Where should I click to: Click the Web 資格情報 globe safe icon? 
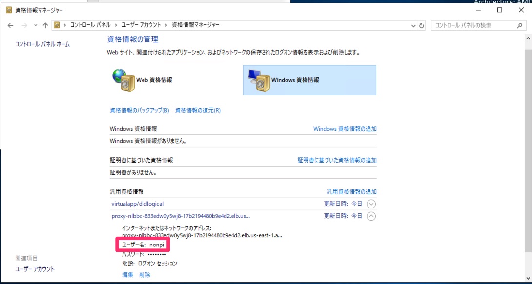124,80
